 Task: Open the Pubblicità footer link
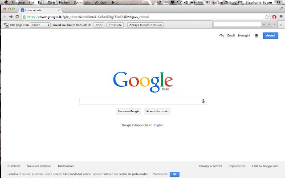pyautogui.click(x=14, y=166)
